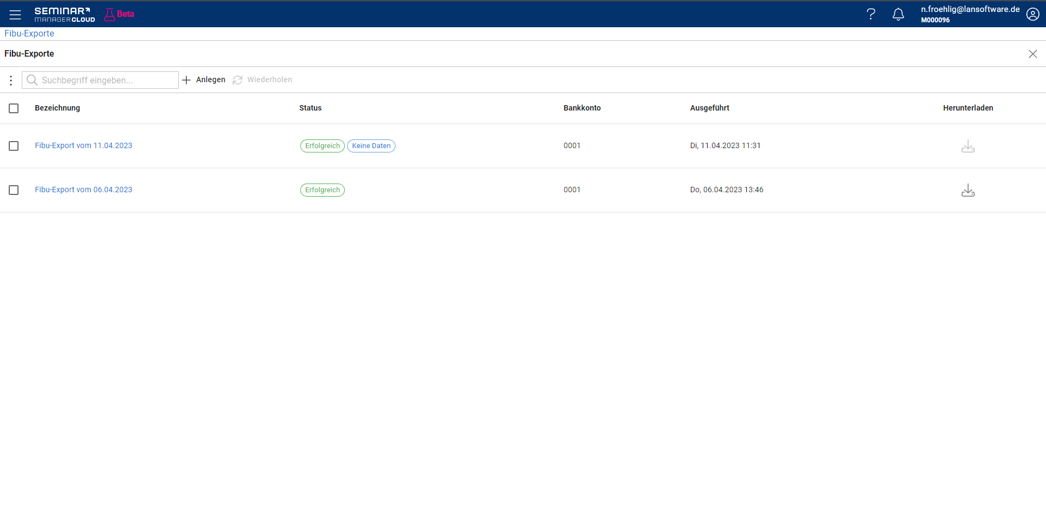Image resolution: width=1046 pixels, height=507 pixels.
Task: Toggle the select-all header checkbox
Action: pos(14,108)
